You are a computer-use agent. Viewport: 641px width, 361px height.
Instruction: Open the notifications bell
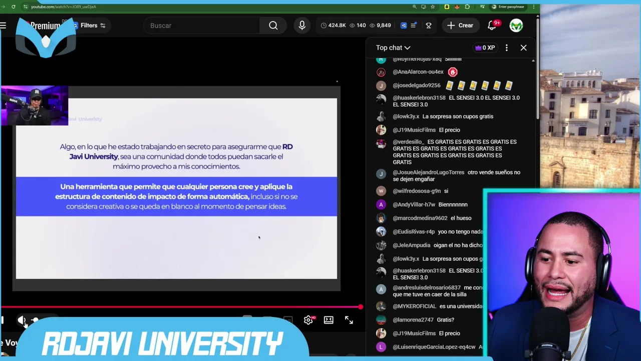pos(492,26)
